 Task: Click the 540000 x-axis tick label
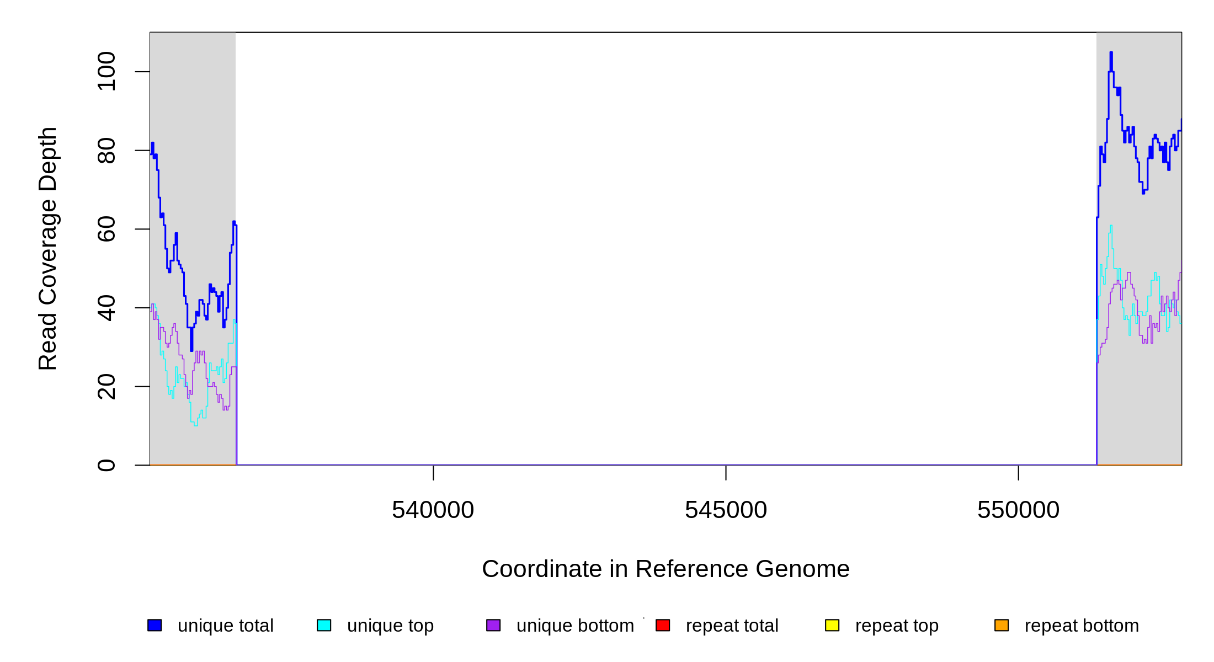(433, 510)
